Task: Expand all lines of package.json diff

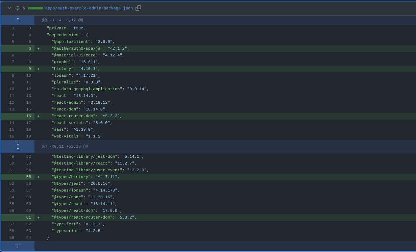Action: [18, 8]
